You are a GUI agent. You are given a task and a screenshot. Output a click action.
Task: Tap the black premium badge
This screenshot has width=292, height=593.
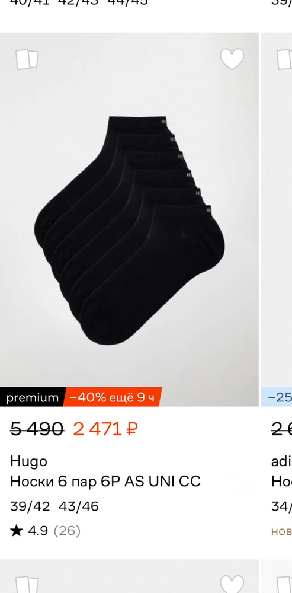[x=33, y=397]
